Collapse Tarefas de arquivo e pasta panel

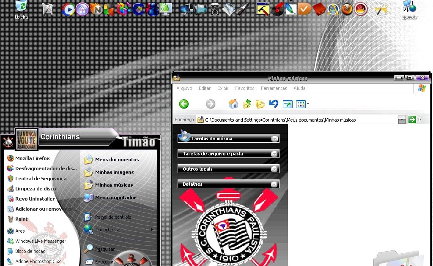point(274,154)
